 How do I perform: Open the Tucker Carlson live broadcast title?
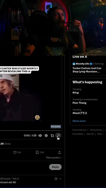(x=87, y=70)
